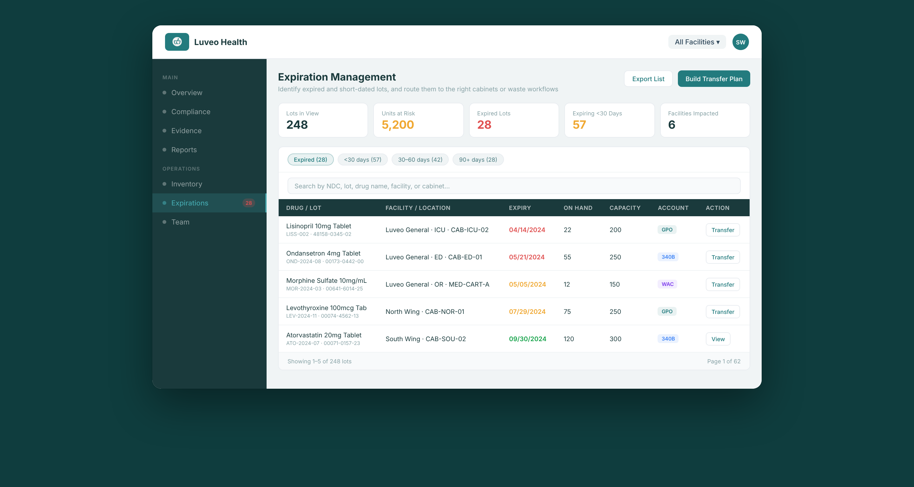This screenshot has height=487, width=914.
Task: Sort by the DRUG / LOT column header
Action: (x=303, y=208)
